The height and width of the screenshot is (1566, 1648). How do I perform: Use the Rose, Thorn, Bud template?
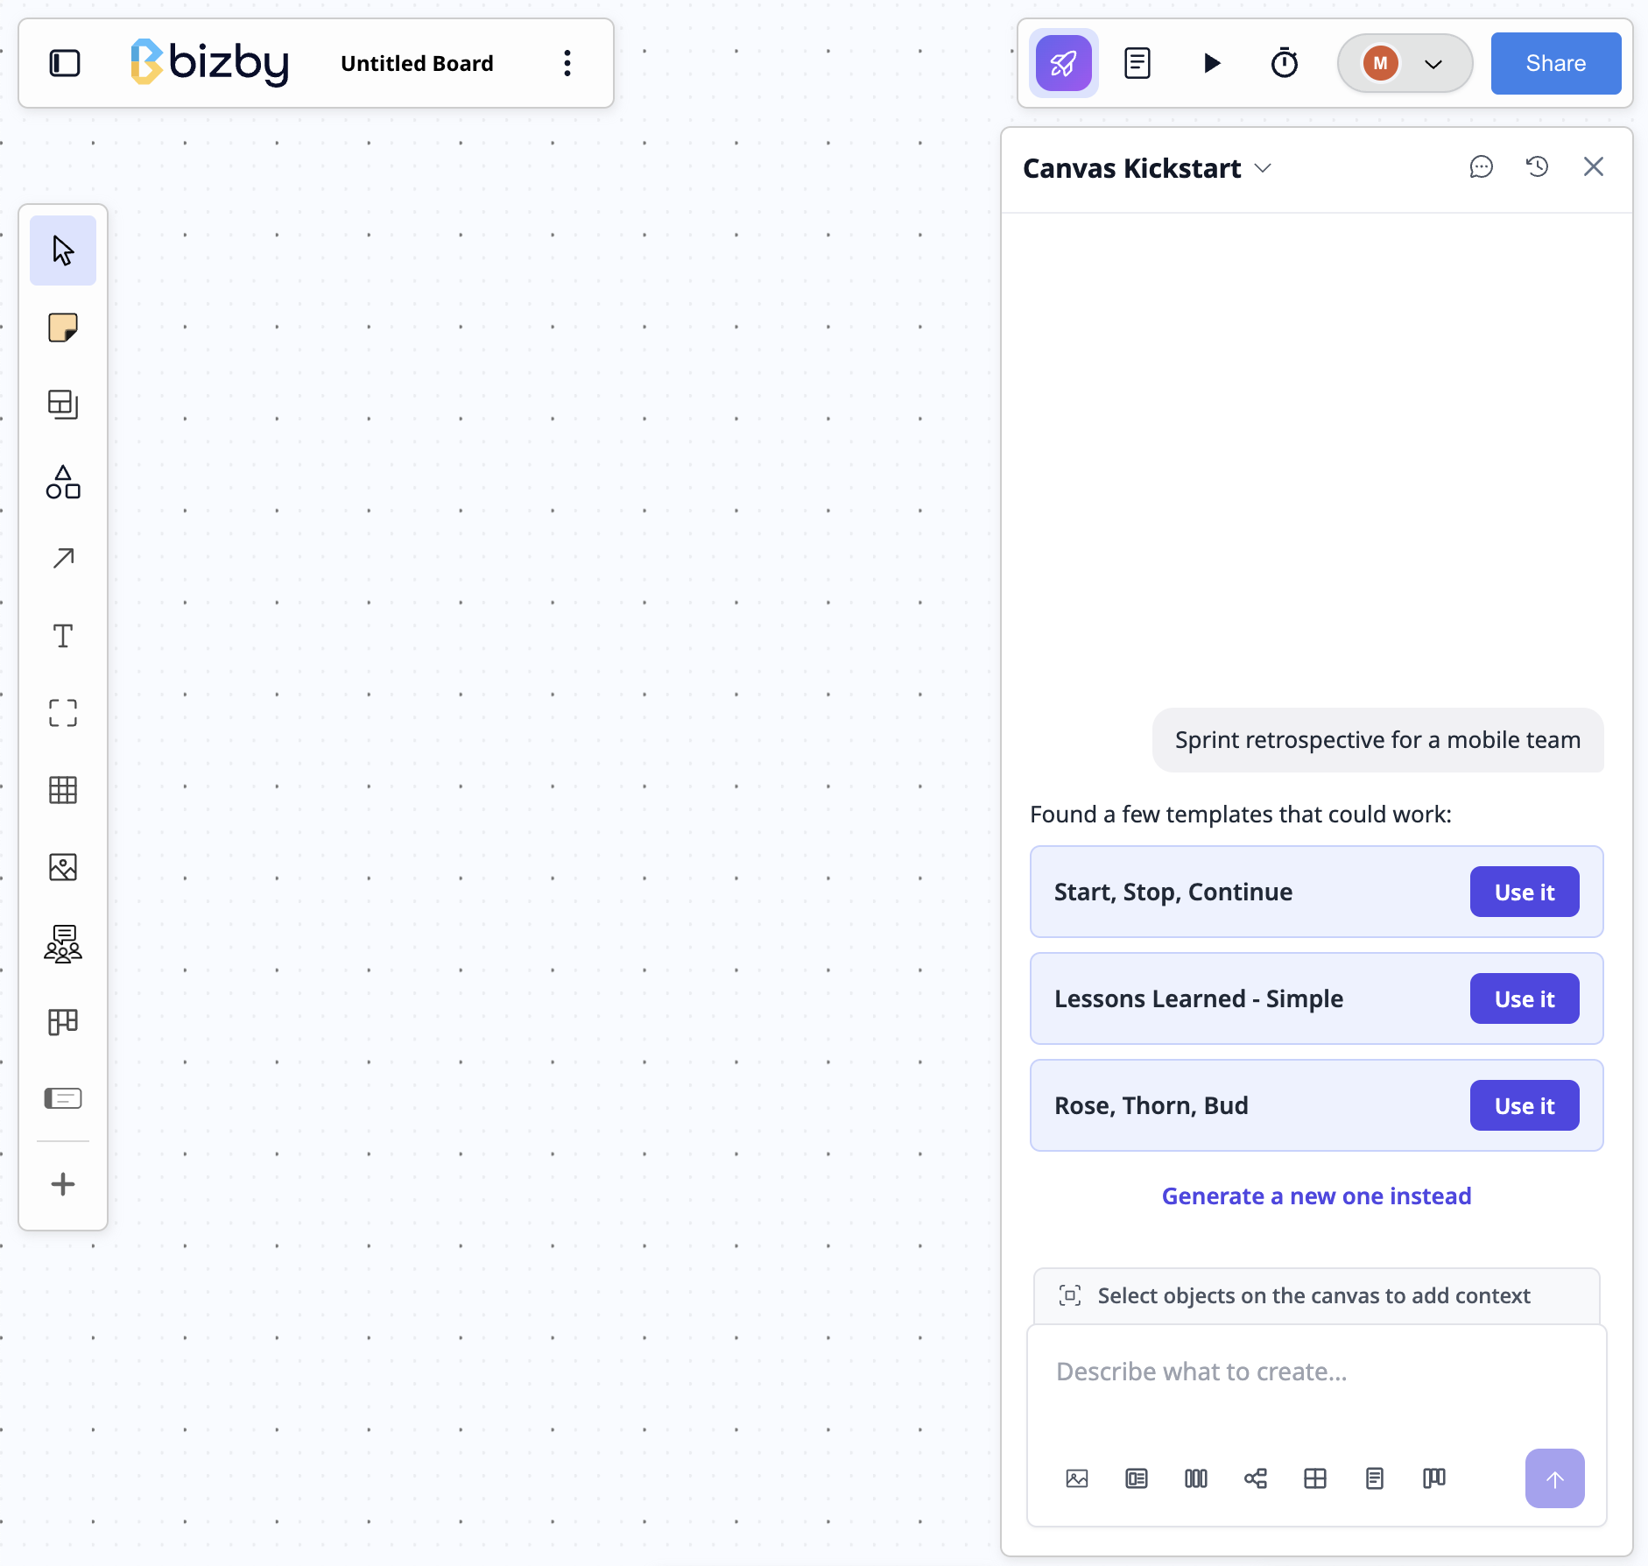(1525, 1105)
